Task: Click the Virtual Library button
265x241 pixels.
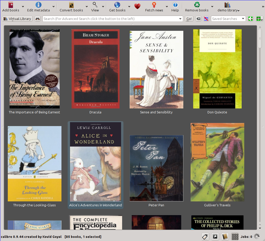Action: click(x=17, y=19)
